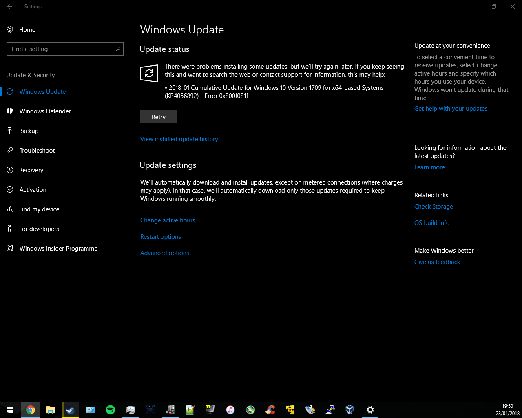Click Give us feedback link

[x=437, y=262]
